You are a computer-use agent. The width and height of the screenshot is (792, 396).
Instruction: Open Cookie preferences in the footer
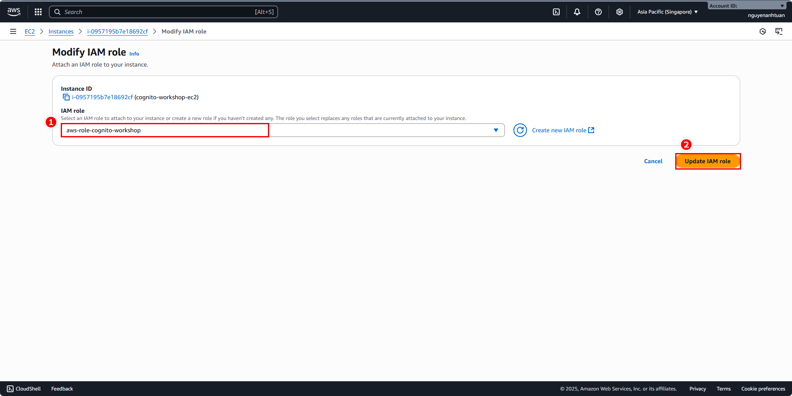(763, 389)
